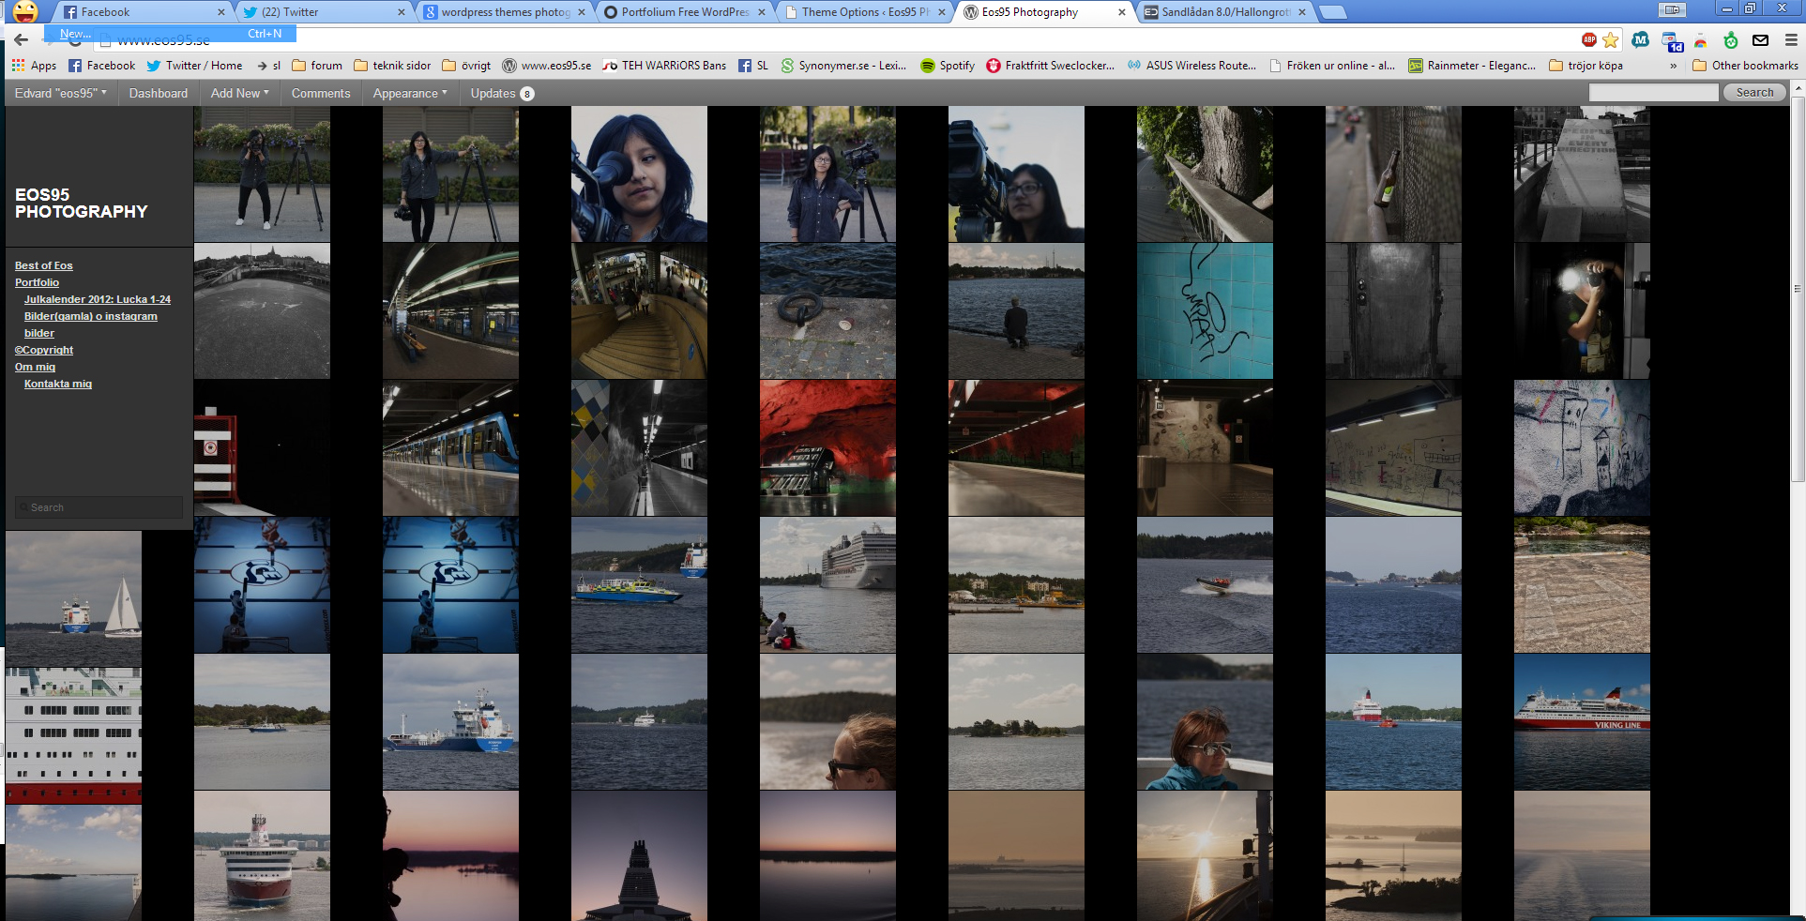Open the Apps shortcut in bookmarks bar
The width and height of the screenshot is (1806, 921).
point(34,66)
